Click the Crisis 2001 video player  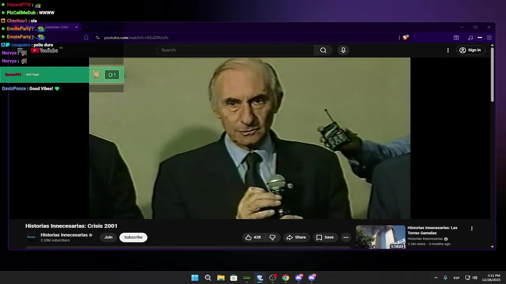click(x=249, y=138)
